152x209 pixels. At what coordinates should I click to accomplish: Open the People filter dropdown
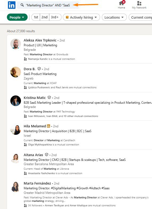pos(17,17)
